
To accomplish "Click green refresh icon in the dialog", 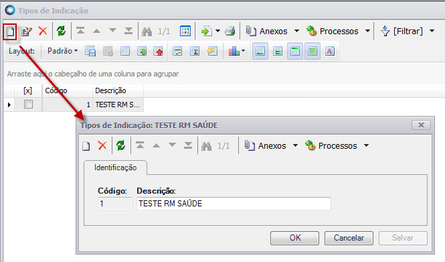I will click(x=120, y=145).
